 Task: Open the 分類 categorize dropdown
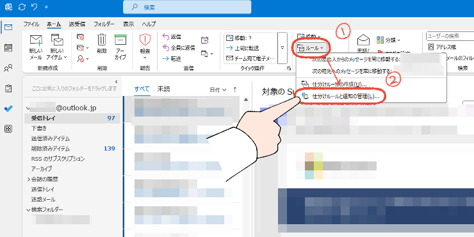388,40
